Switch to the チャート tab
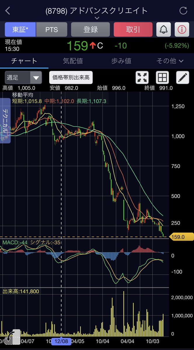The width and height of the screenshot is (194, 350). [24, 61]
